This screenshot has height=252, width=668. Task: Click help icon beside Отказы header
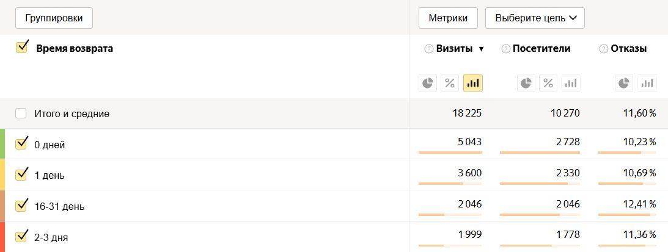coord(604,49)
